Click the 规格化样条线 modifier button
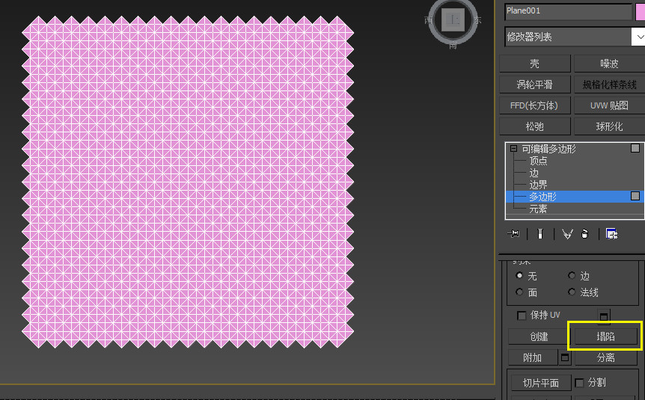Screen dimensions: 645x400 coord(609,84)
